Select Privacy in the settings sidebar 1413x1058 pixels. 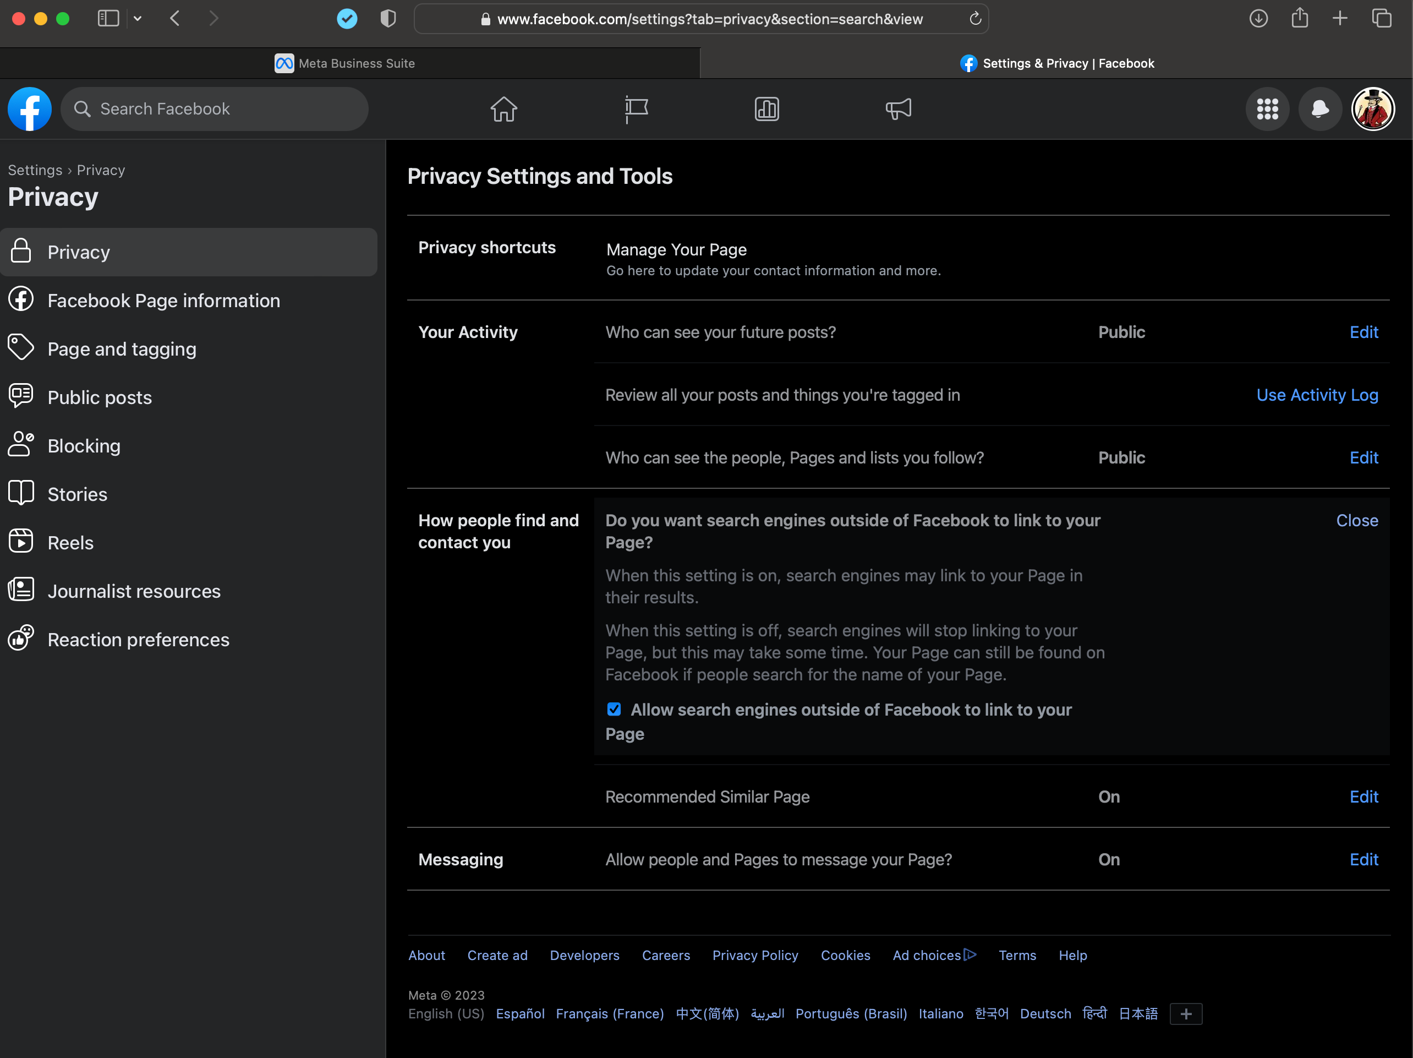[188, 252]
